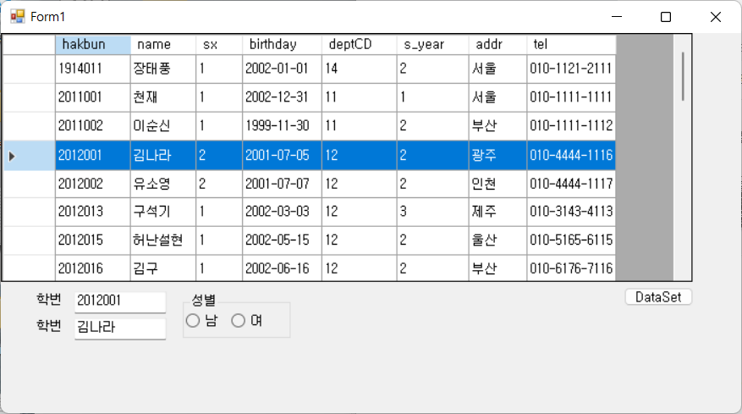This screenshot has width=742, height=414.
Task: Click the tel column header
Action: click(x=571, y=45)
